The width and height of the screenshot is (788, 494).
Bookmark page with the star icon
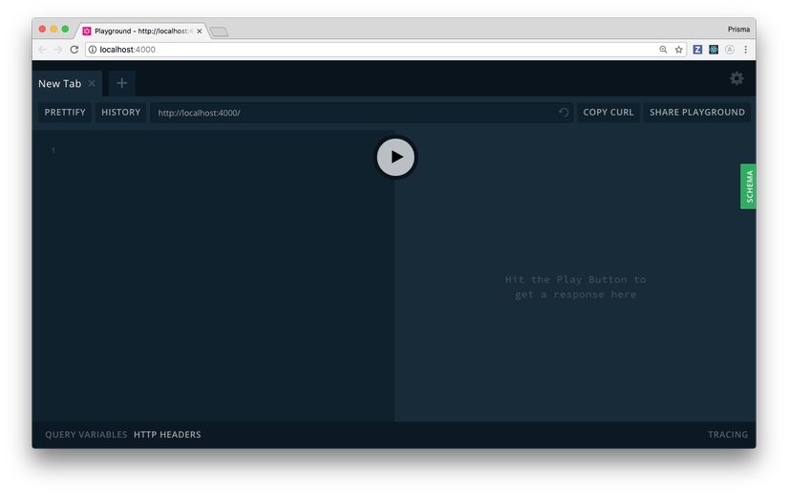tap(679, 50)
